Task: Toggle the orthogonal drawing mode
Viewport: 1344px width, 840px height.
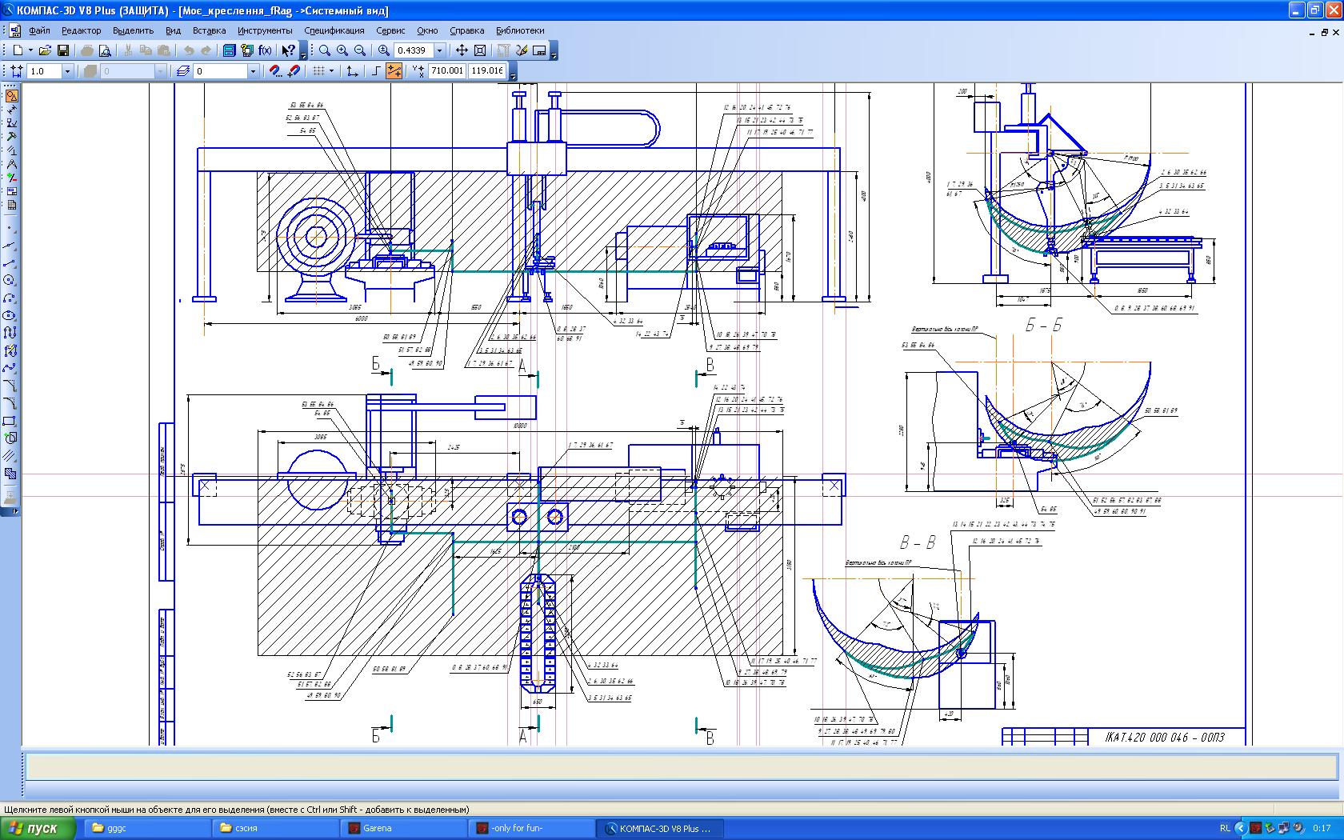Action: point(376,71)
